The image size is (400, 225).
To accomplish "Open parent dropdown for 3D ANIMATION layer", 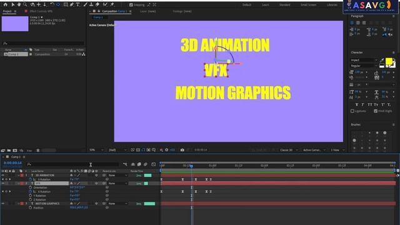I will click(x=117, y=176).
